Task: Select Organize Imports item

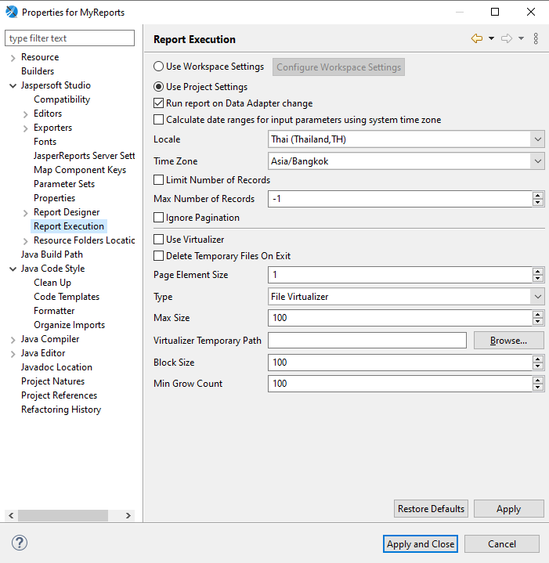Action: (x=69, y=325)
